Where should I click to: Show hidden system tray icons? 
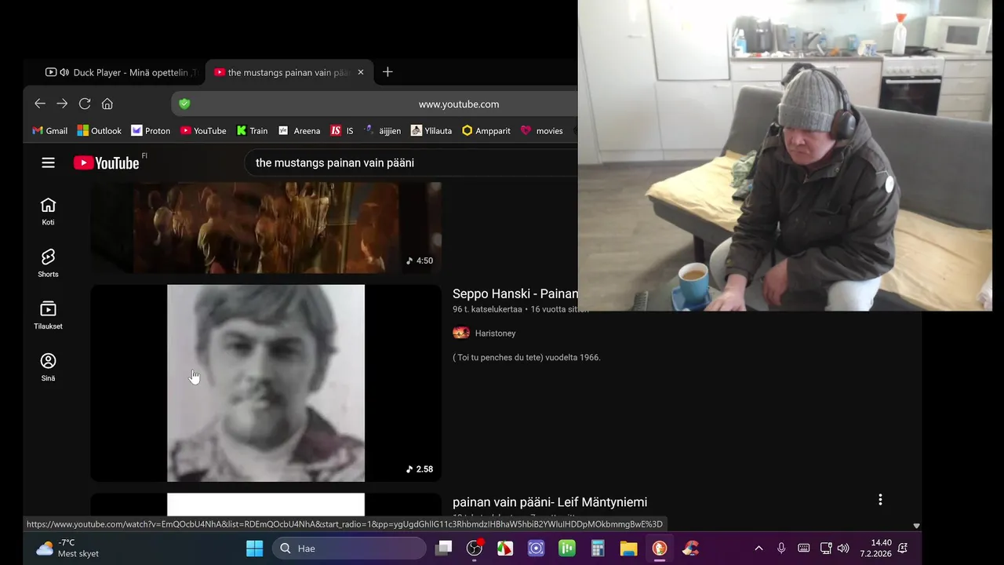tap(758, 549)
